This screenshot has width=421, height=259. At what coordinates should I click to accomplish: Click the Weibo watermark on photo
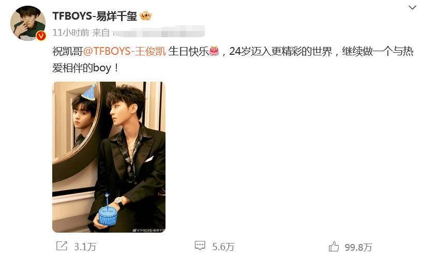[148, 230]
